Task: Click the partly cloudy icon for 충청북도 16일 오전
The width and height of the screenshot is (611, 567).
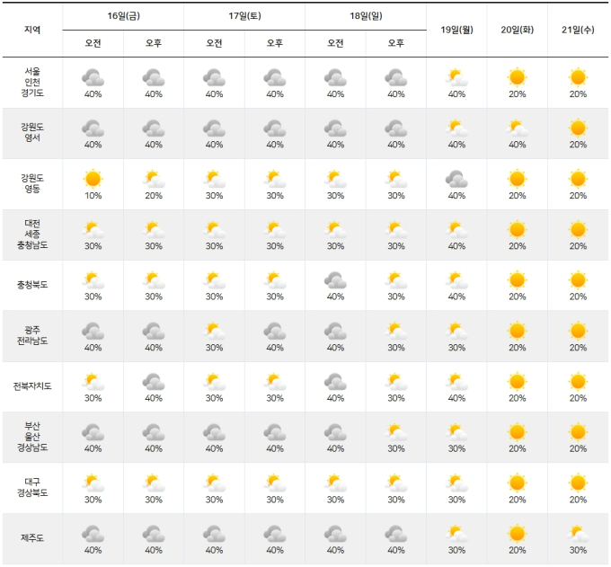Action: (x=93, y=280)
